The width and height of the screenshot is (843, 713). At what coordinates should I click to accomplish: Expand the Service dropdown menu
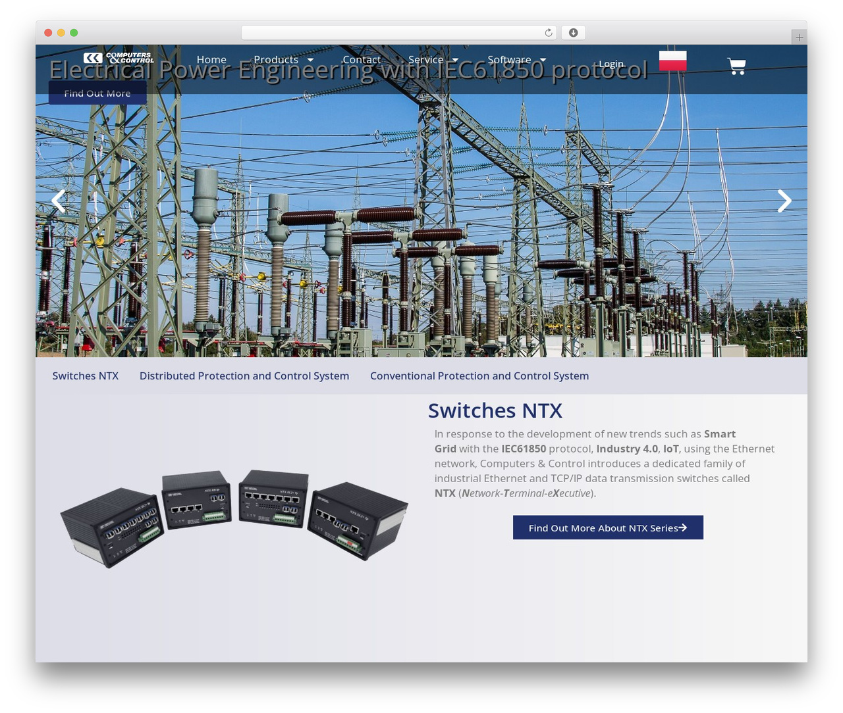[x=433, y=60]
